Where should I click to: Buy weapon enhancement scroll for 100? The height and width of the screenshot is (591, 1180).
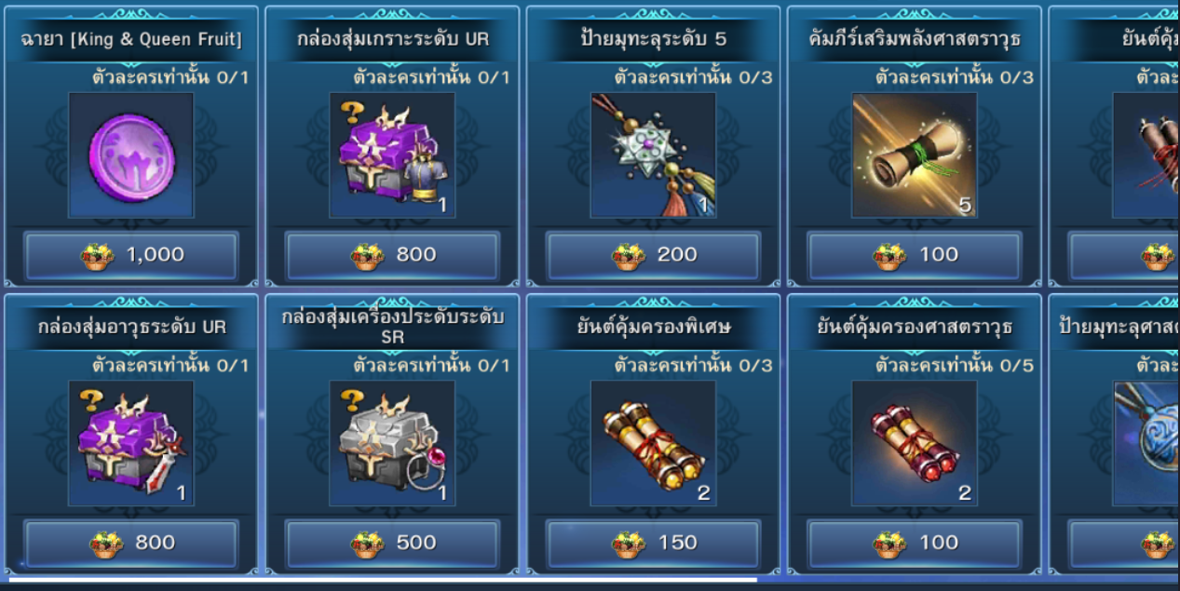(x=915, y=255)
